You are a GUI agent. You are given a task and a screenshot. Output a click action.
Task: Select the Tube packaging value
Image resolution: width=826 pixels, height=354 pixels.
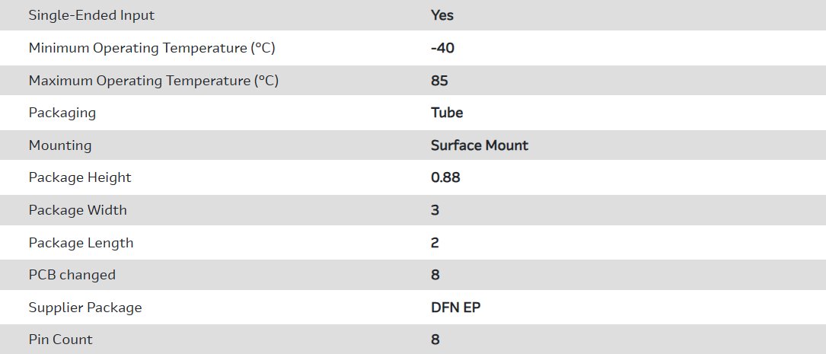coord(447,113)
